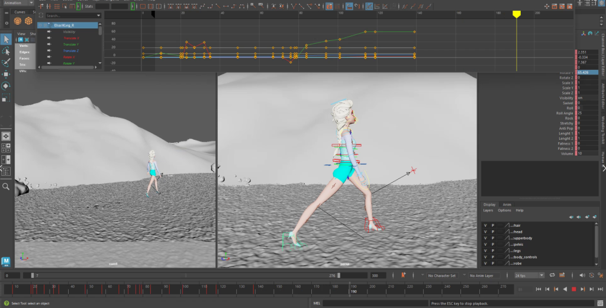Screen dimensions: 606x308
Task: Click Center View on Current Time icon
Action: pyautogui.click(x=158, y=7)
